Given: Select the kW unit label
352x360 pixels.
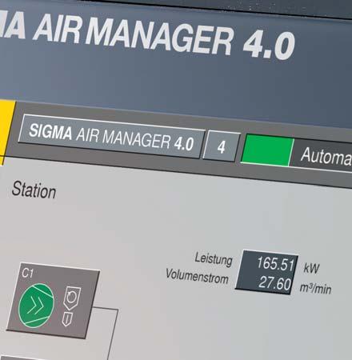Looking at the screenshot, I should pyautogui.click(x=311, y=268).
